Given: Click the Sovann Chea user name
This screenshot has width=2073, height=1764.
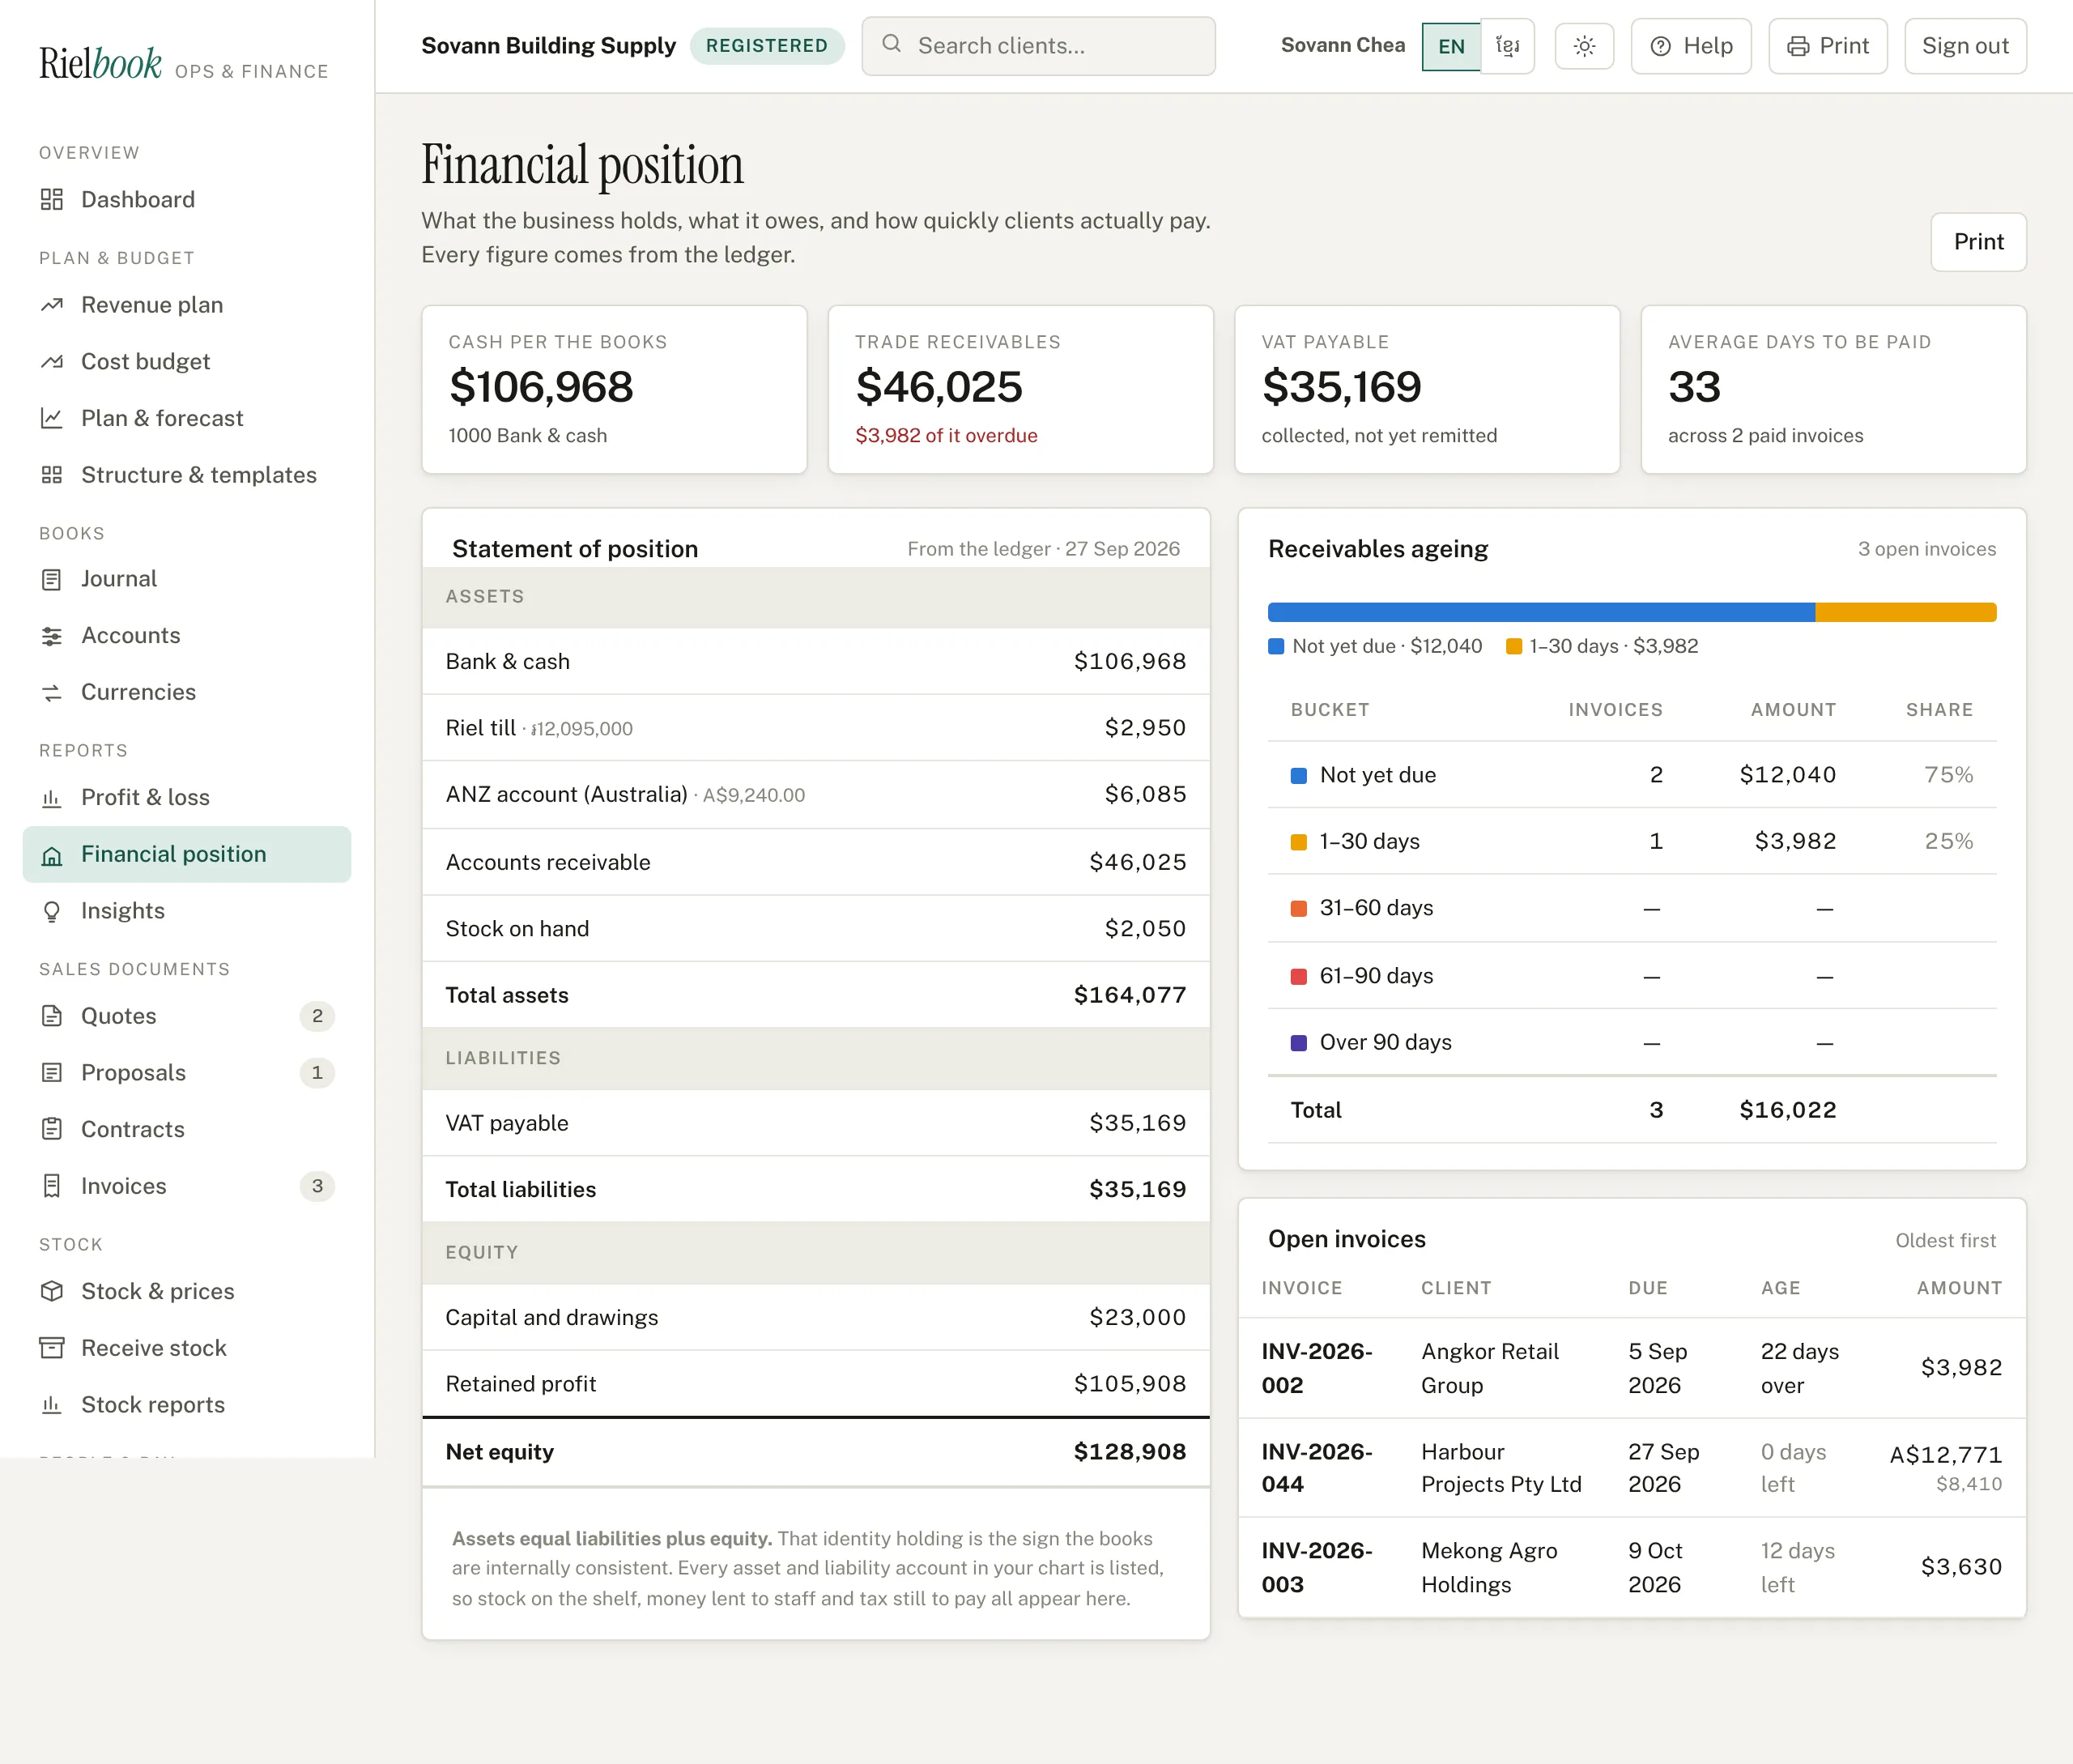Looking at the screenshot, I should click(1342, 45).
